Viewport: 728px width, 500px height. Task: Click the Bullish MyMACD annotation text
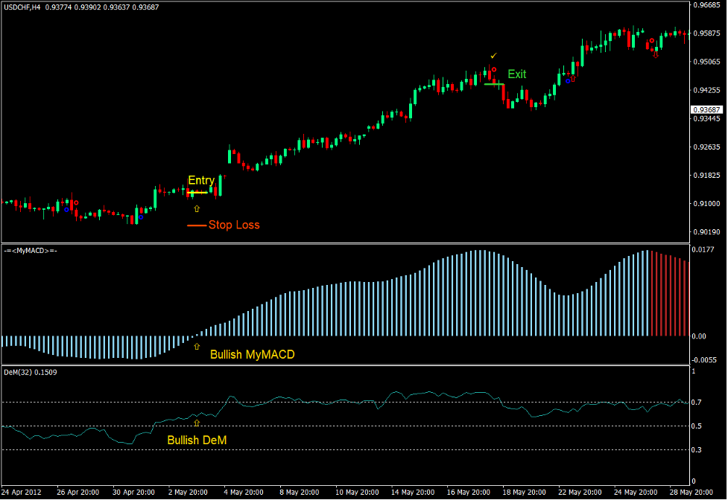click(x=252, y=355)
